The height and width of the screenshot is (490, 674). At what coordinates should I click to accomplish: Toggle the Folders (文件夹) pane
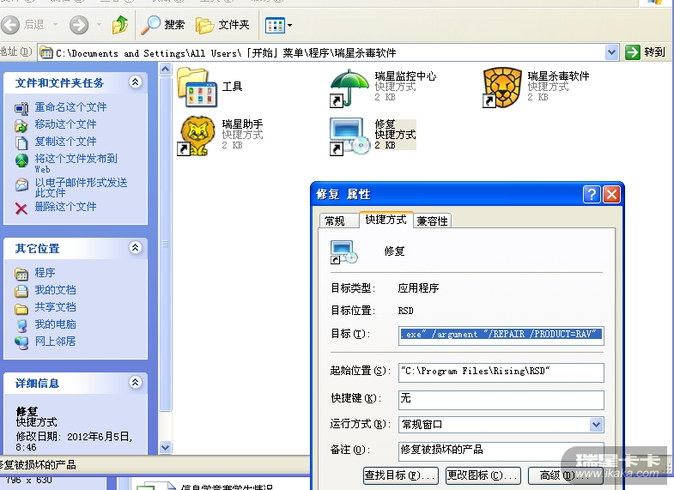pyautogui.click(x=222, y=25)
